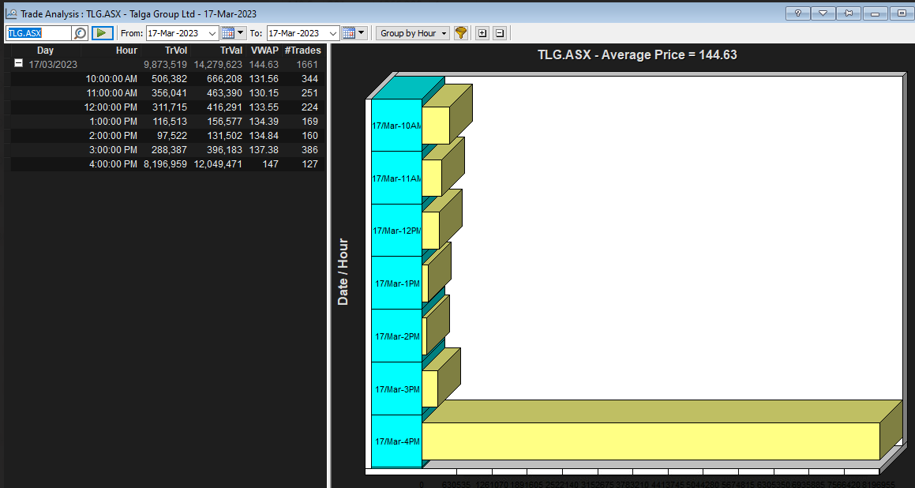Minimize the Trade Analysis window
The width and height of the screenshot is (915, 488).
click(875, 13)
